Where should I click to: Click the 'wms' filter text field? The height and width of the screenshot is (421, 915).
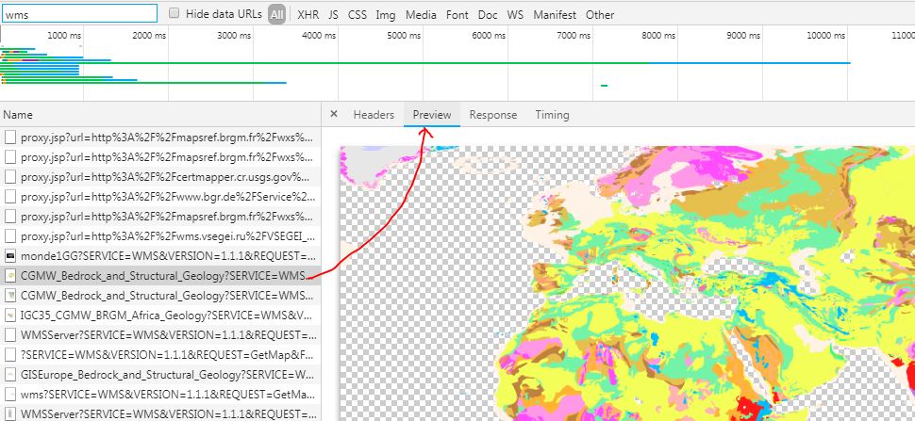coord(79,13)
